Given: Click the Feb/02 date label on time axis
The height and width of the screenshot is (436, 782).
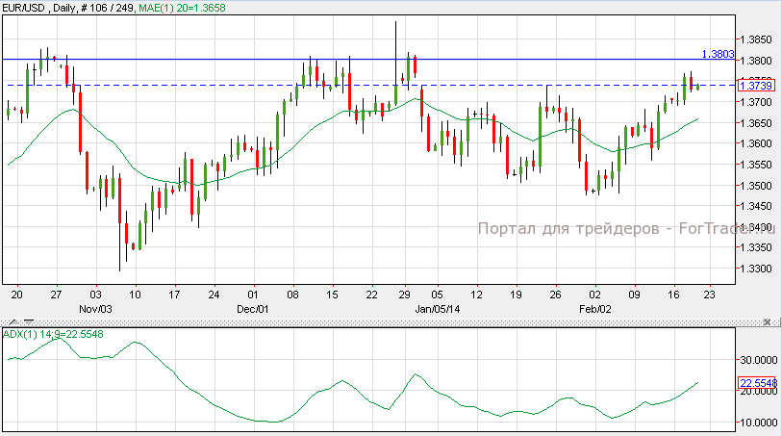Looking at the screenshot, I should (595, 310).
